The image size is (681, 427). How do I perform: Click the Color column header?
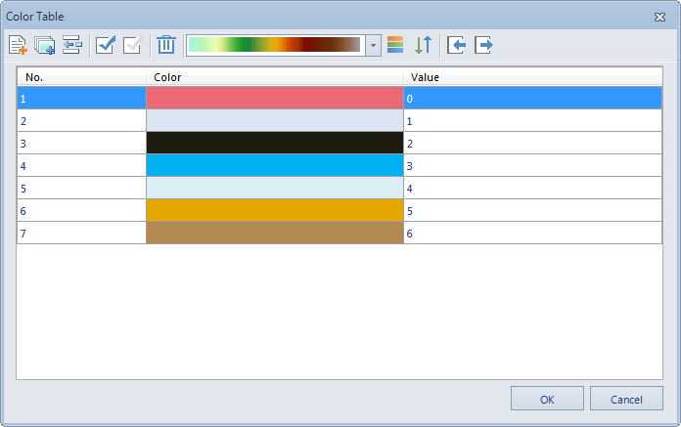point(275,77)
